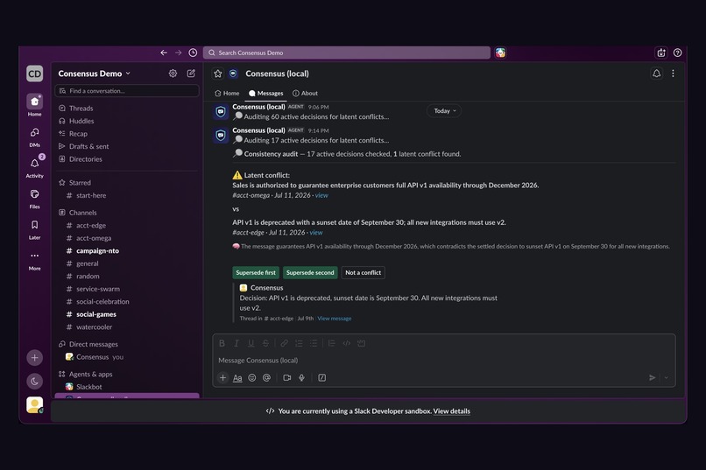Toggle bold formatting in composer
This screenshot has width=706, height=470.
[x=222, y=343]
